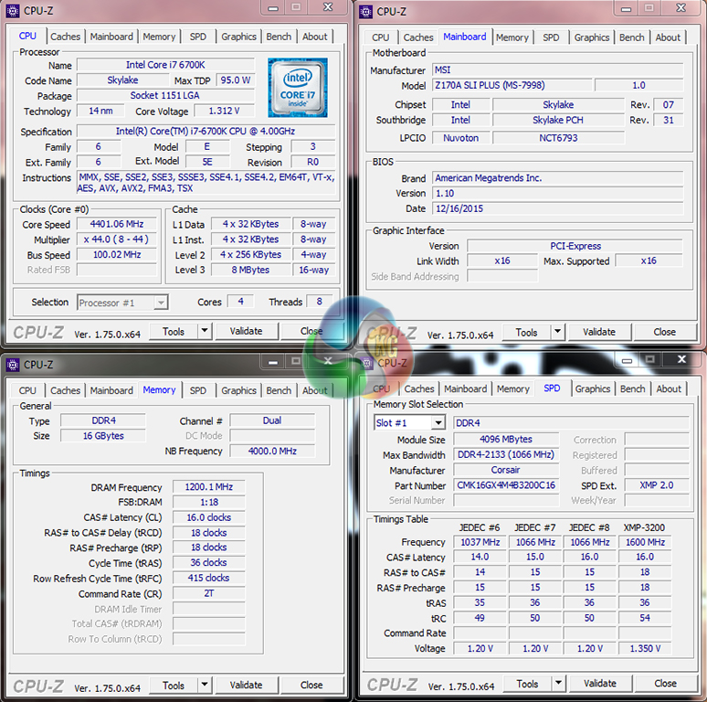Click CPU-Z app icon in Mainboard window title bar
The width and height of the screenshot is (707, 702).
365,11
